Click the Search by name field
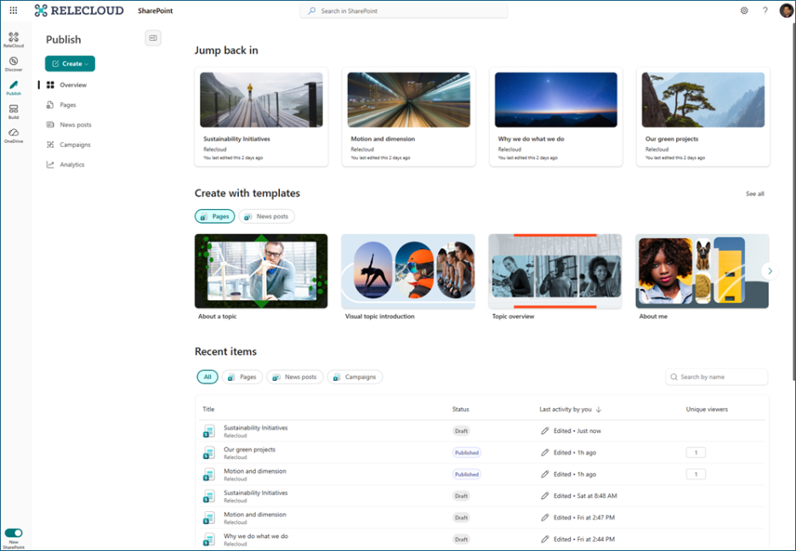Screen dimensions: 796x551 [717, 377]
